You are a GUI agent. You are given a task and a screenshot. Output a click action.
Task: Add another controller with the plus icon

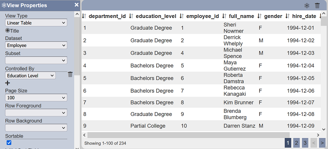point(7,83)
